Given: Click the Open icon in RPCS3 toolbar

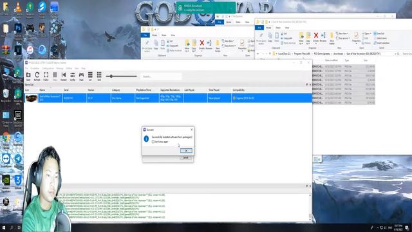Looking at the screenshot, I should click(28, 76).
